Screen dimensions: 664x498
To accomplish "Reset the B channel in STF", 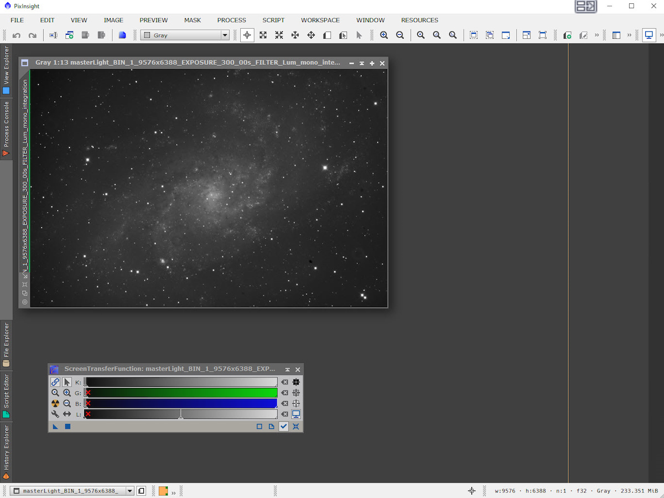I will pos(284,403).
